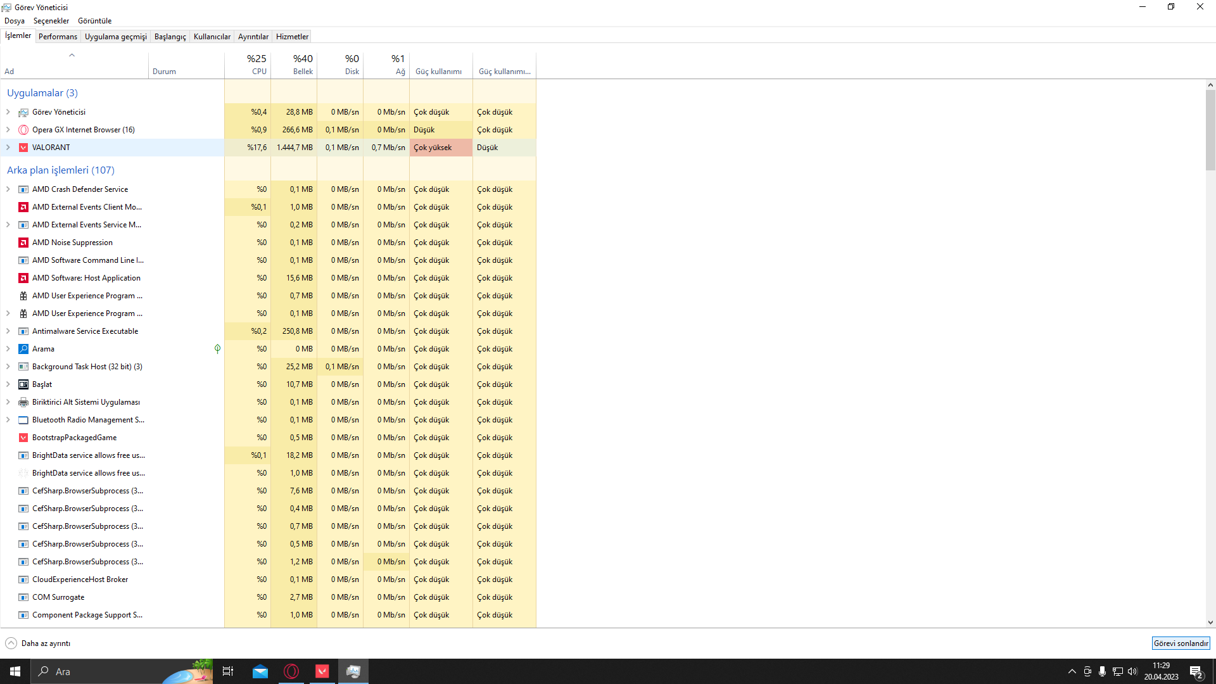This screenshot has height=684, width=1216.
Task: Expand the Görev Yöneticisi process group
Action: pyautogui.click(x=8, y=112)
